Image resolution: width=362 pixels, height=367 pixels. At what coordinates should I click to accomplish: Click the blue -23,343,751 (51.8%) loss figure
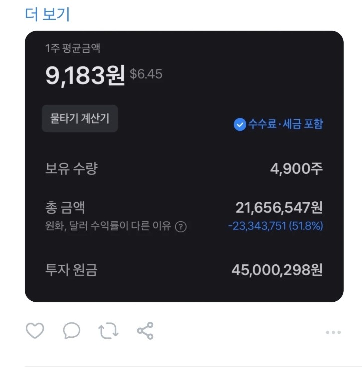275,226
